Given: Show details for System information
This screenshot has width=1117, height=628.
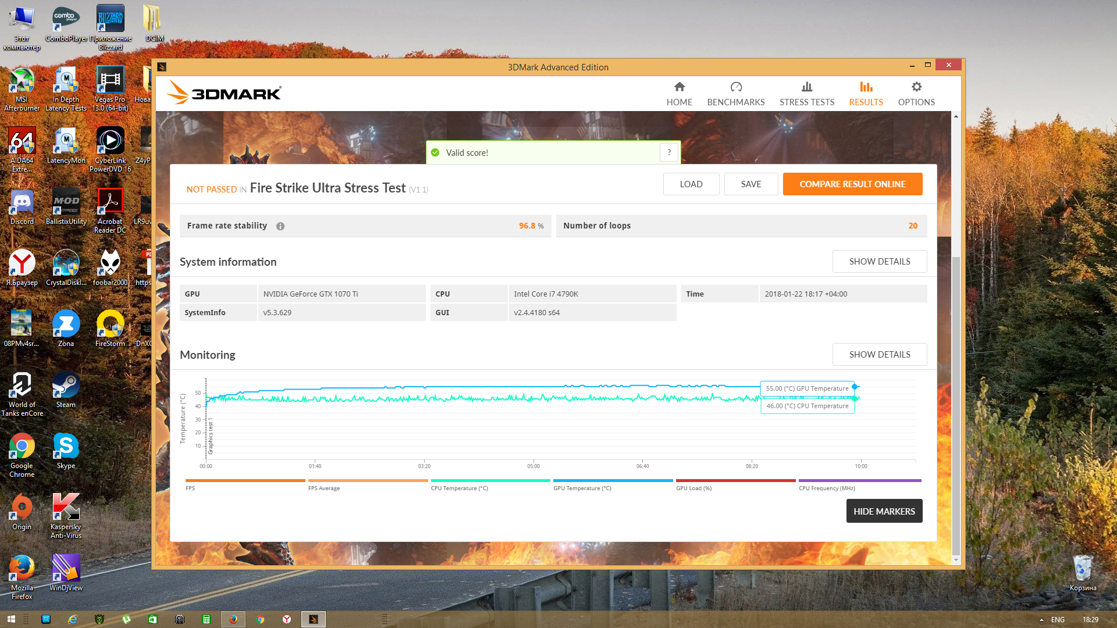Looking at the screenshot, I should tap(879, 262).
